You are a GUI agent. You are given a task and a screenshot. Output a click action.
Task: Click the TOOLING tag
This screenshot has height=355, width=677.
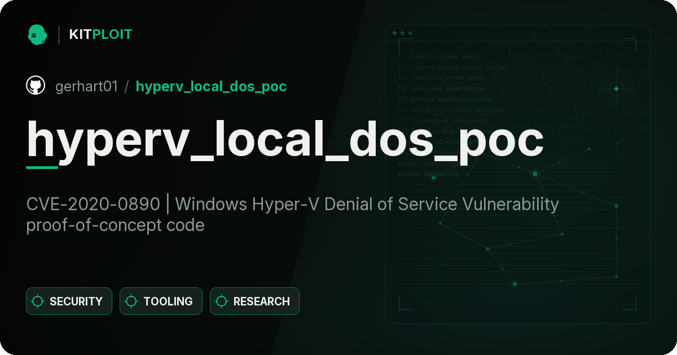pyautogui.click(x=161, y=301)
